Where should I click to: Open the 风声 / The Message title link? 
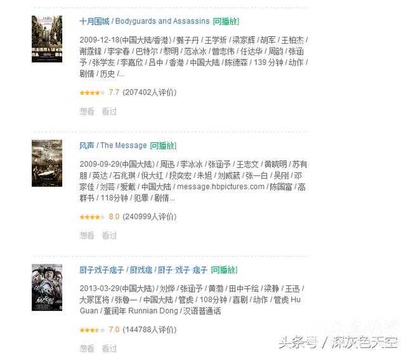click(x=113, y=146)
